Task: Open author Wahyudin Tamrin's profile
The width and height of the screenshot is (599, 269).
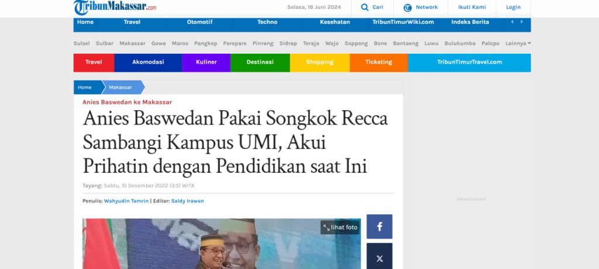Action: 126,201
